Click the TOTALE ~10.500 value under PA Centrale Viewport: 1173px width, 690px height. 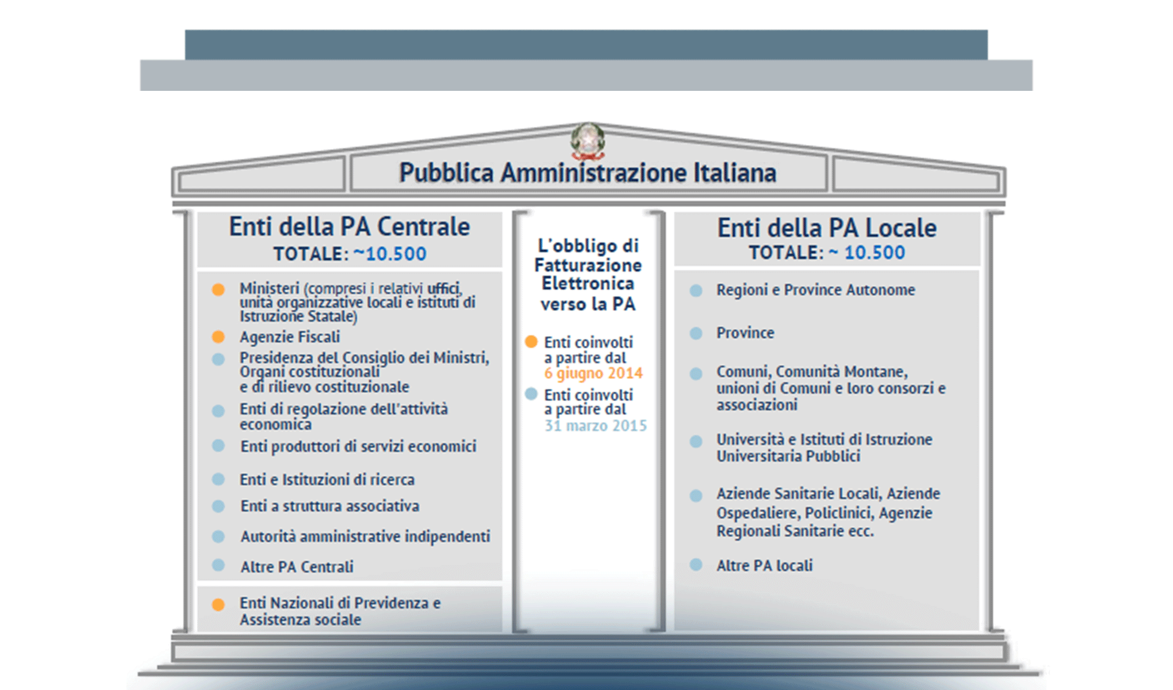point(350,252)
